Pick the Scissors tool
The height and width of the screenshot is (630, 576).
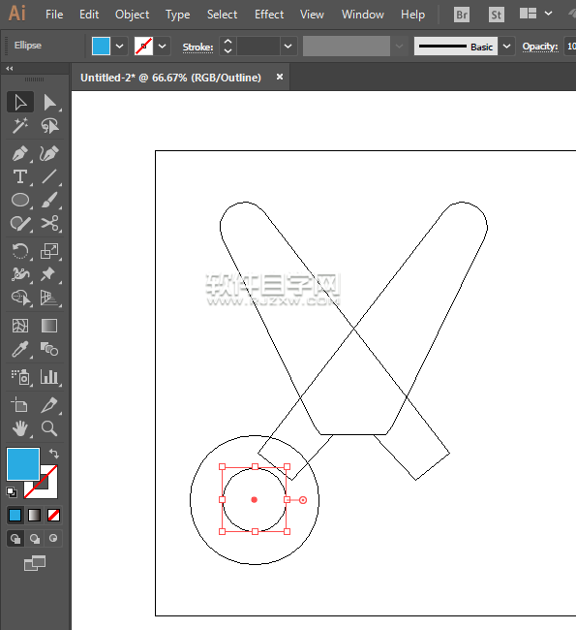point(49,223)
